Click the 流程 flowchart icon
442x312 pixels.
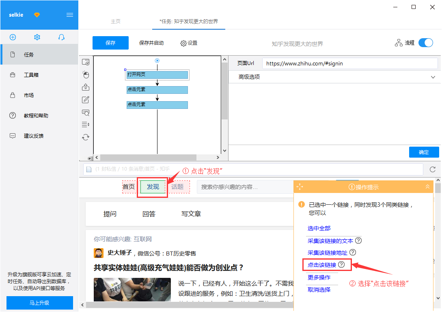pos(399,43)
